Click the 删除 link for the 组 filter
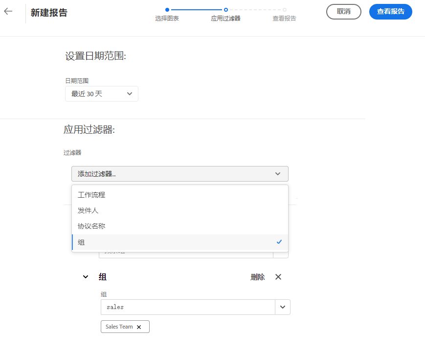This screenshot has height=352, width=425. click(257, 277)
